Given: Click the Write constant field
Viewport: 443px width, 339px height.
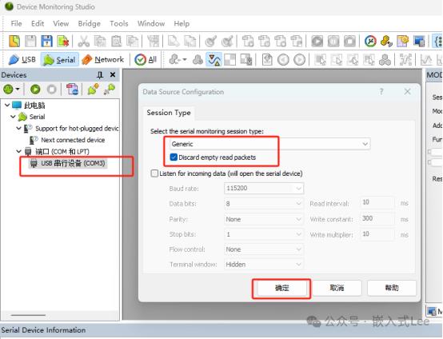Looking at the screenshot, I should [377, 218].
